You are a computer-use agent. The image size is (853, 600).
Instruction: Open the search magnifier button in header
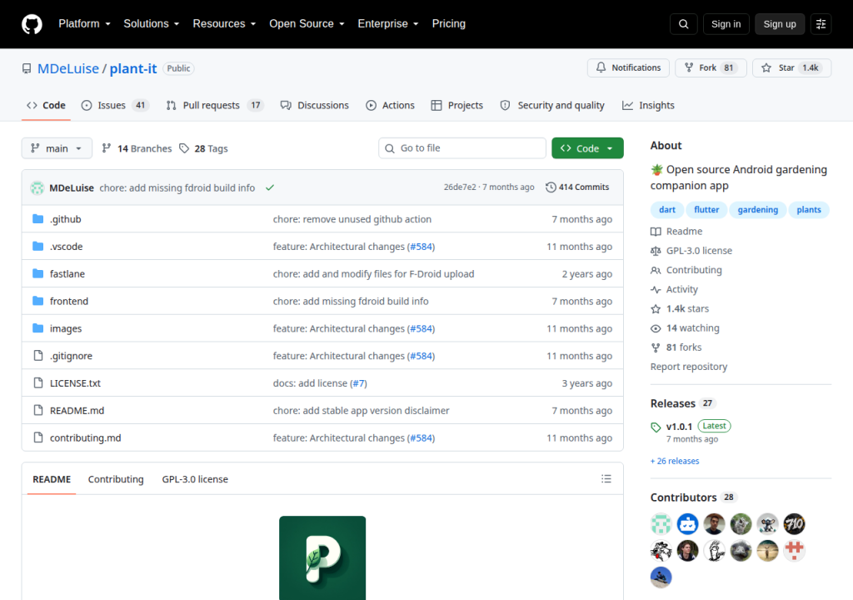[x=683, y=24]
